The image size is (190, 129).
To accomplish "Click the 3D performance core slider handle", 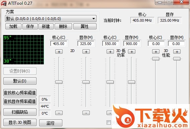I will (156, 59).
